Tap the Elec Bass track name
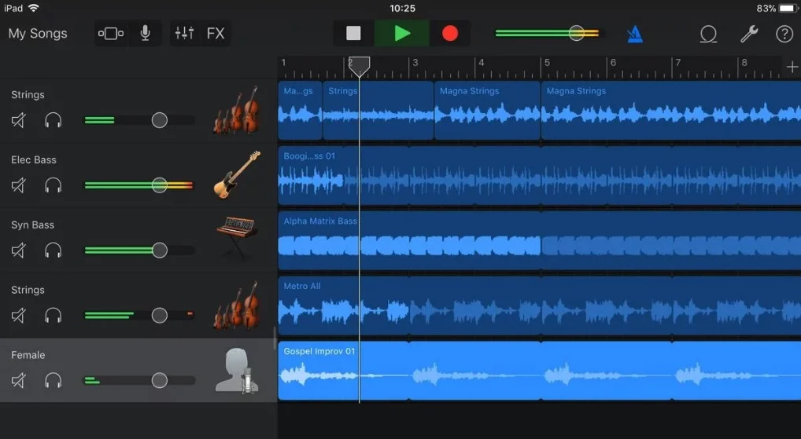Image resolution: width=801 pixels, height=439 pixels. (x=34, y=159)
